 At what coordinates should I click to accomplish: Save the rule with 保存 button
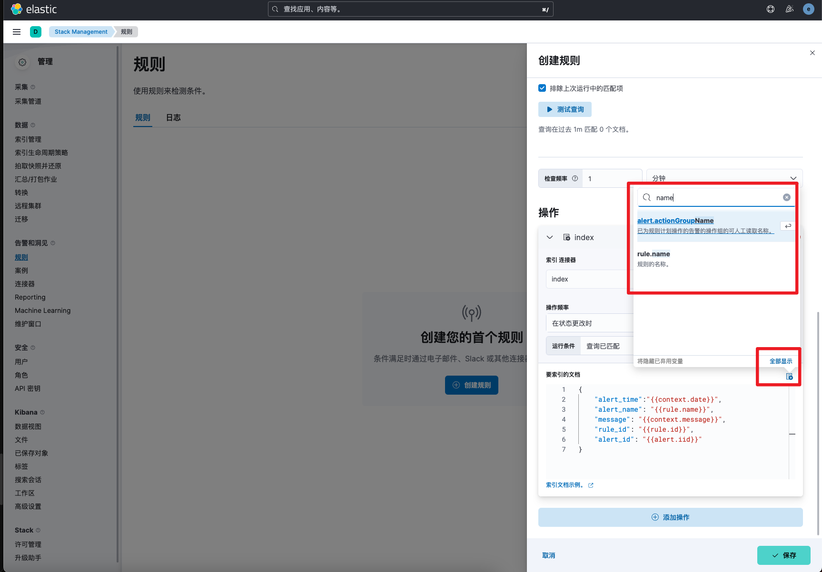[x=784, y=555]
